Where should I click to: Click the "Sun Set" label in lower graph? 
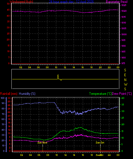click(x=100, y=143)
